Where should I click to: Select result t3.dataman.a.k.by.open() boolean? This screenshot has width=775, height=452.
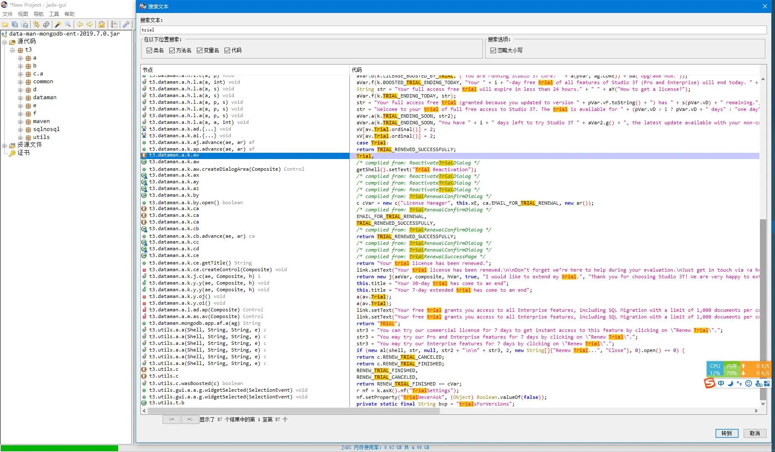(245, 203)
